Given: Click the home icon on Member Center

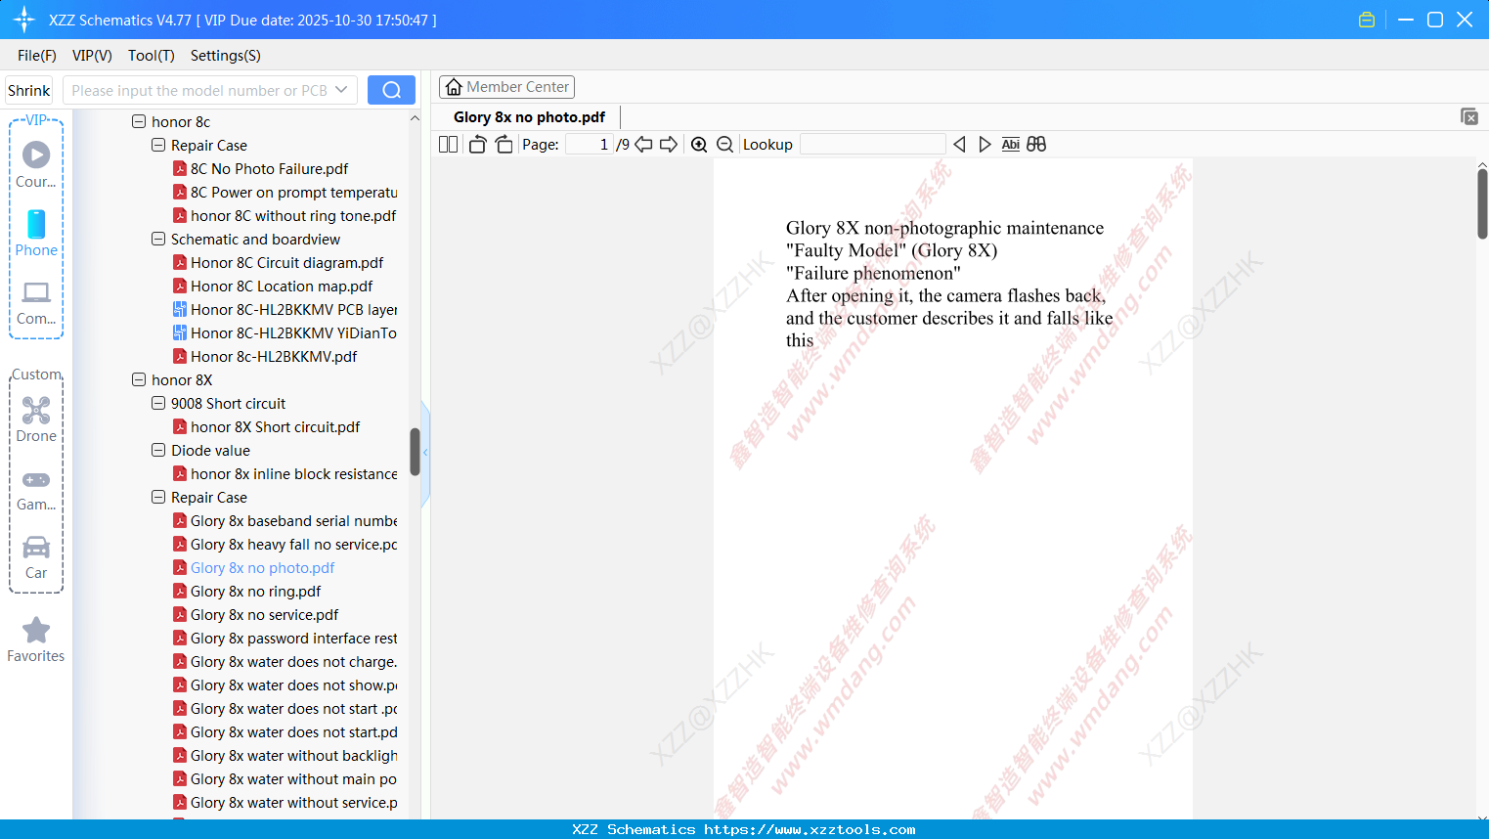Looking at the screenshot, I should click(x=454, y=87).
